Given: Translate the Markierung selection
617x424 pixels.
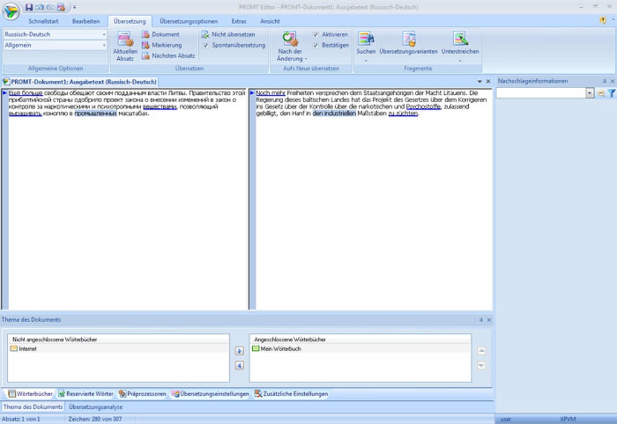Looking at the screenshot, I should (x=162, y=45).
